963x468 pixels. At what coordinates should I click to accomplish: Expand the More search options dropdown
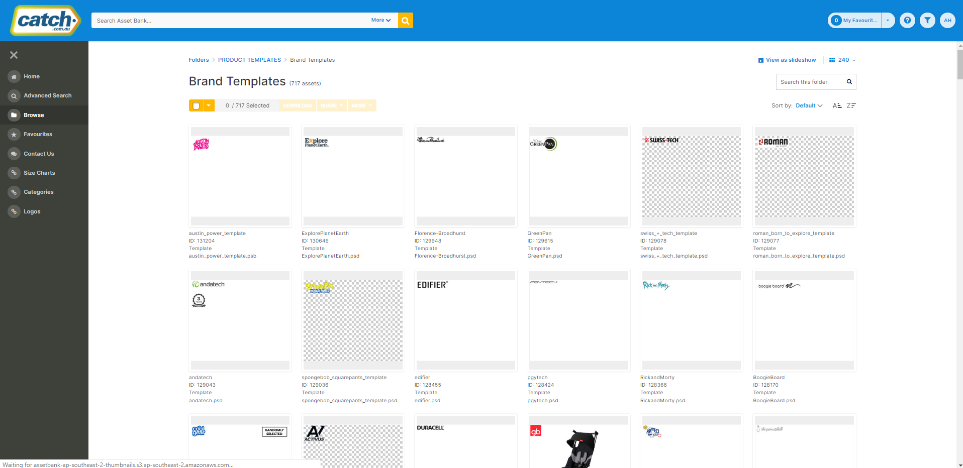[x=381, y=20]
